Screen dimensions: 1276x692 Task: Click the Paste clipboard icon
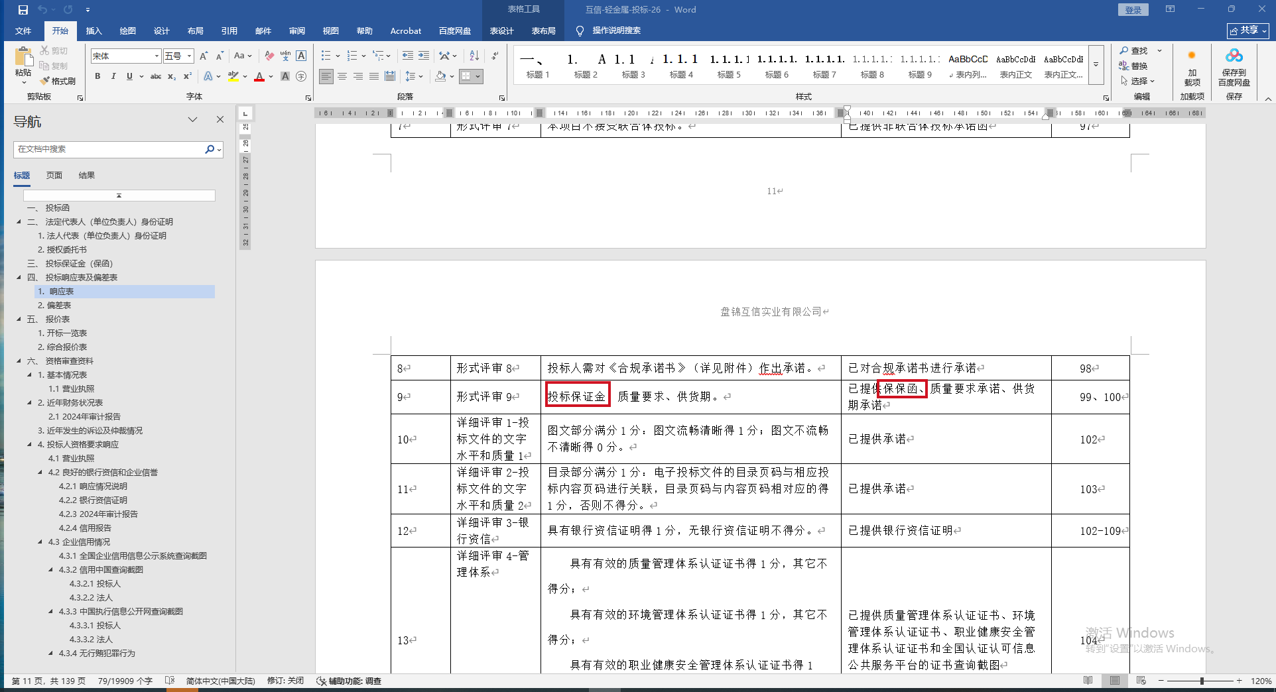tap(23, 58)
